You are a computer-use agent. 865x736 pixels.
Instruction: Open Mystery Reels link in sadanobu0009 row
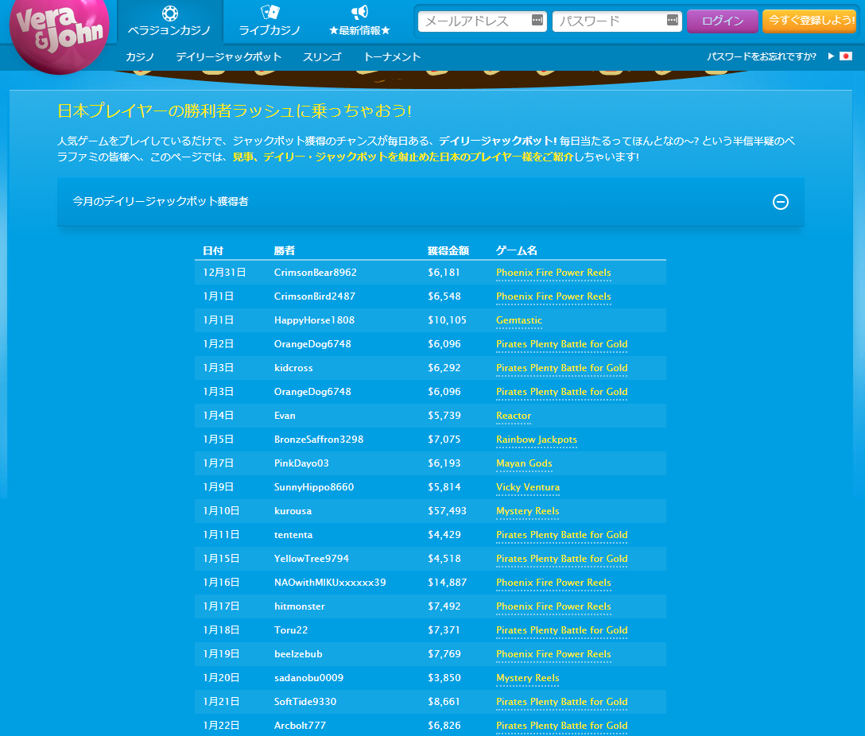point(527,678)
